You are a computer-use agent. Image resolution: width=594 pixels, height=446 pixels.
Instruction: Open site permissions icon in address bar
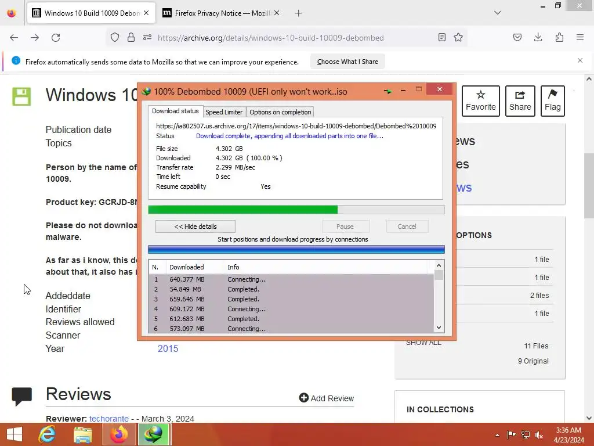[x=147, y=37]
